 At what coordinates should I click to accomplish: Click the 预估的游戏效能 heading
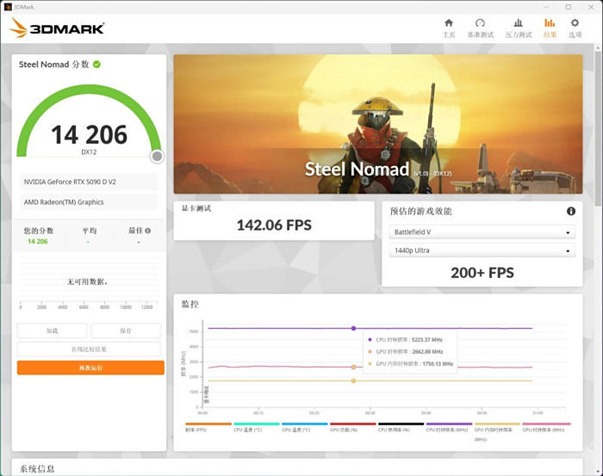pyautogui.click(x=420, y=211)
